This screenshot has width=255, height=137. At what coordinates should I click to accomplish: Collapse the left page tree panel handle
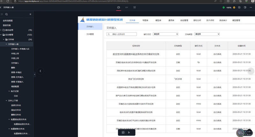(x=35, y=74)
